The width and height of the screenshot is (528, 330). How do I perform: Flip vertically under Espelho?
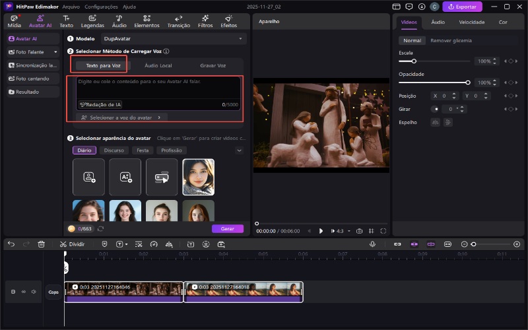(x=448, y=122)
